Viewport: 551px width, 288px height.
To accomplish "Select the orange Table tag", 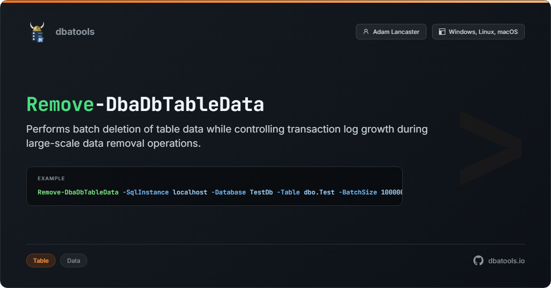I will (41, 260).
